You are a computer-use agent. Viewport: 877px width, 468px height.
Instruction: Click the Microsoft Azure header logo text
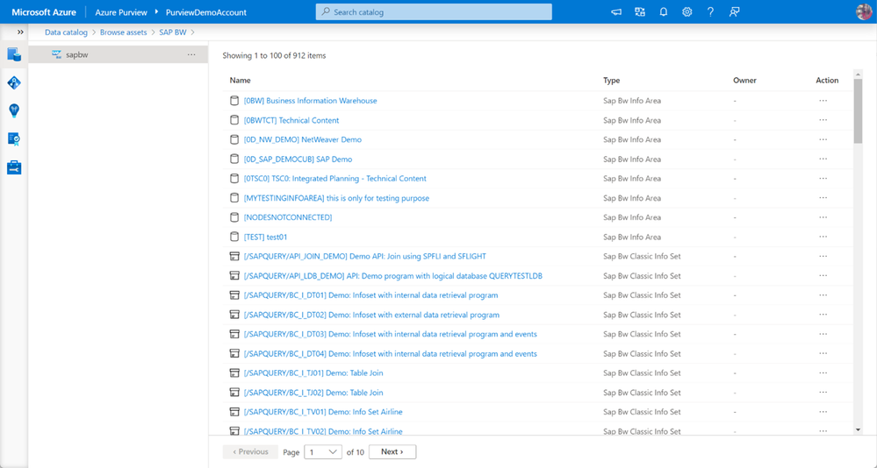44,11
